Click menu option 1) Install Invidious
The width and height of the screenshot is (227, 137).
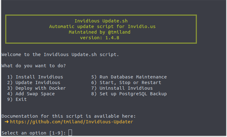[35, 77]
